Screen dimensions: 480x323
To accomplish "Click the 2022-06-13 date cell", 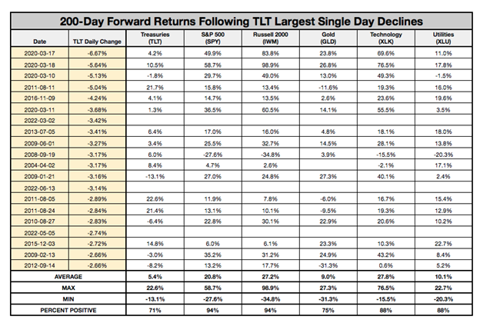I will pos(38,187).
